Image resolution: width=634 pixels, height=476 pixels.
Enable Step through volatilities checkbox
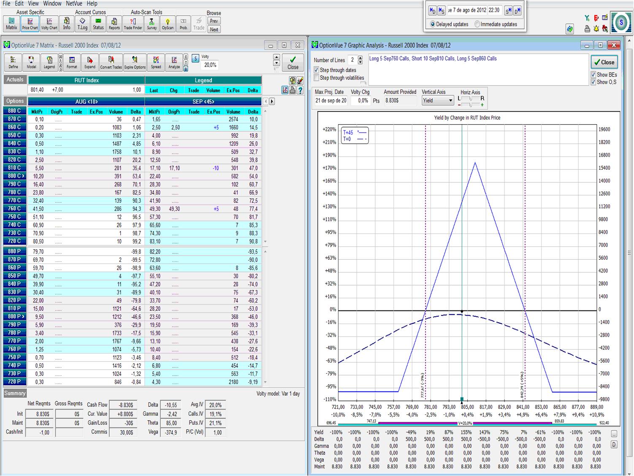(317, 78)
